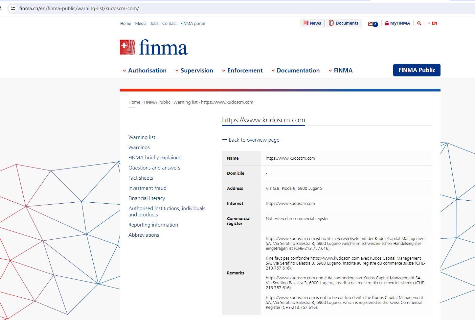475x320 pixels.
Task: Expand the Enforcement menu
Action: pyautogui.click(x=242, y=70)
